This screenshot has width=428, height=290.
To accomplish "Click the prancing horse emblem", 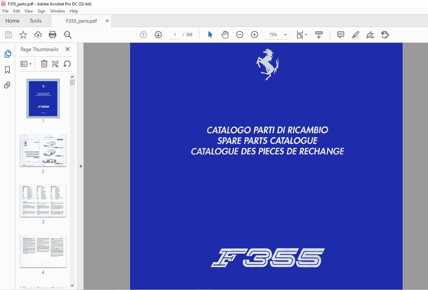I will click(x=268, y=64).
